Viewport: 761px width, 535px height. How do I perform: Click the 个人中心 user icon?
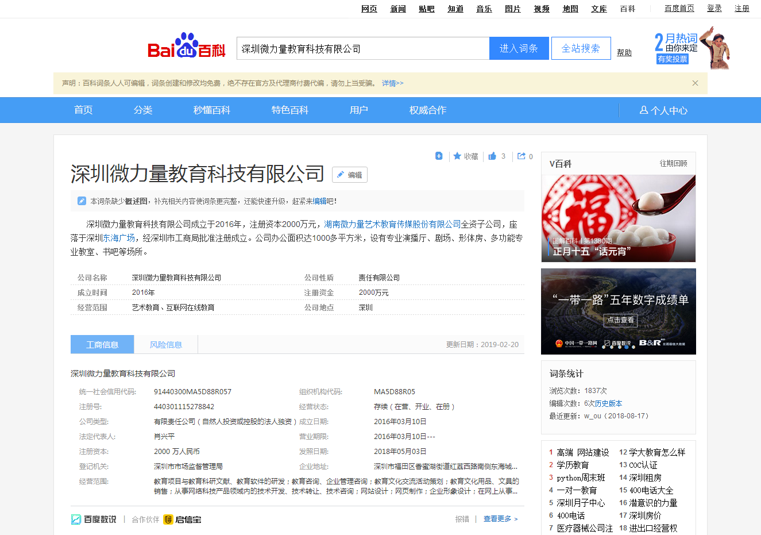(x=644, y=110)
